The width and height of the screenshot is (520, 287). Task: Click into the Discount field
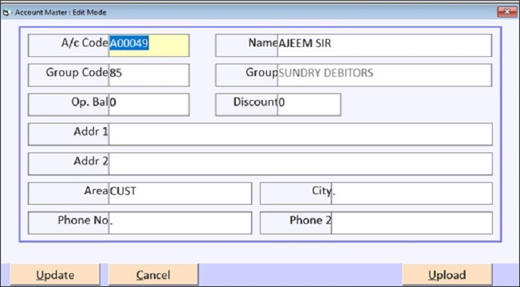309,105
